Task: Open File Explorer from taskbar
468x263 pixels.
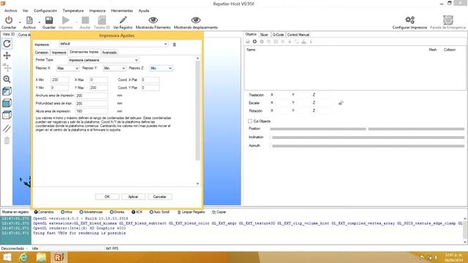Action: pos(41,257)
